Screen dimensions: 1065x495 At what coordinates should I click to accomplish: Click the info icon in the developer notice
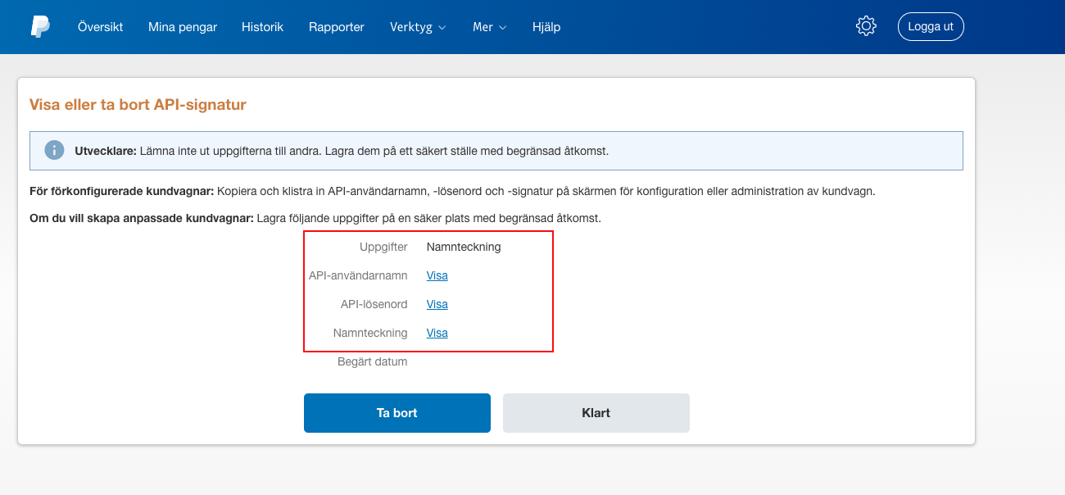[54, 150]
